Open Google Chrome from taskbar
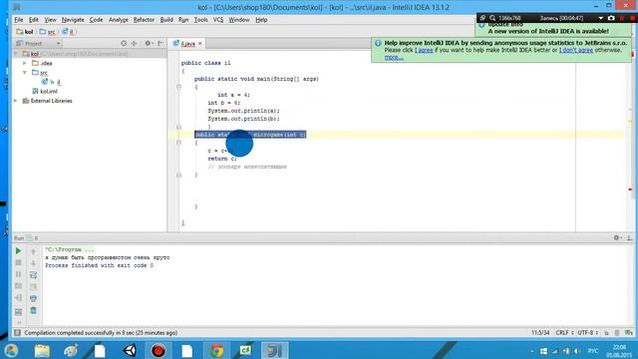The height and width of the screenshot is (359, 638). coord(217,350)
